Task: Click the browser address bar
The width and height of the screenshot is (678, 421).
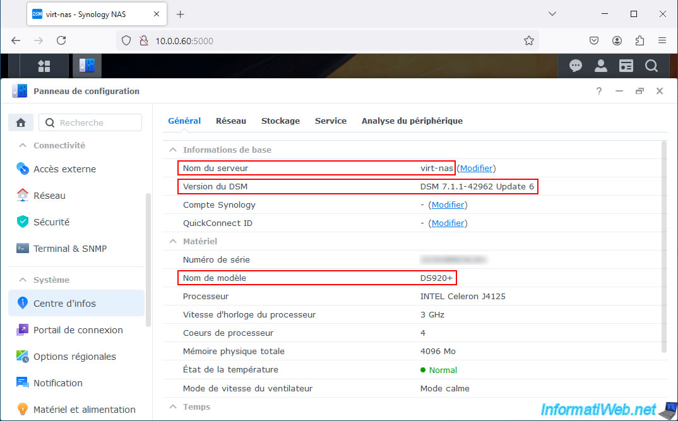Action: point(328,40)
